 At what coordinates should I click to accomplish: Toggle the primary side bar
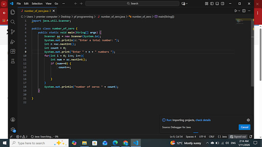[x=212, y=3]
